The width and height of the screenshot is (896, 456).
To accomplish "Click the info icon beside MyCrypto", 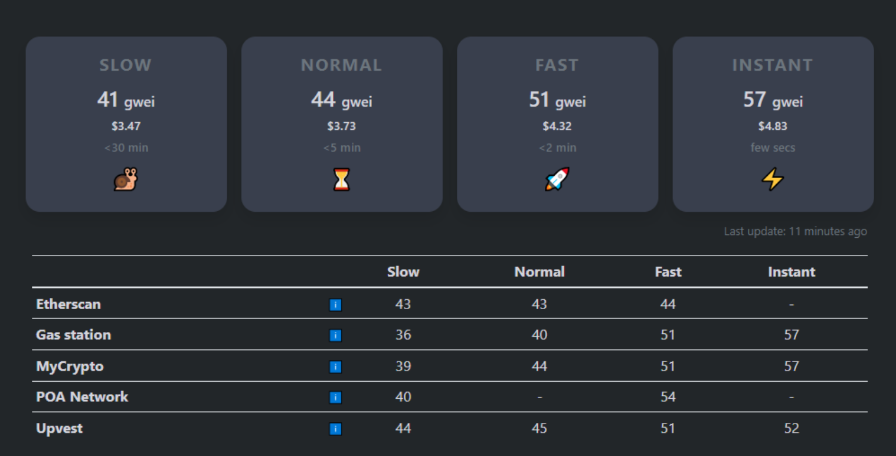I will pyautogui.click(x=335, y=367).
